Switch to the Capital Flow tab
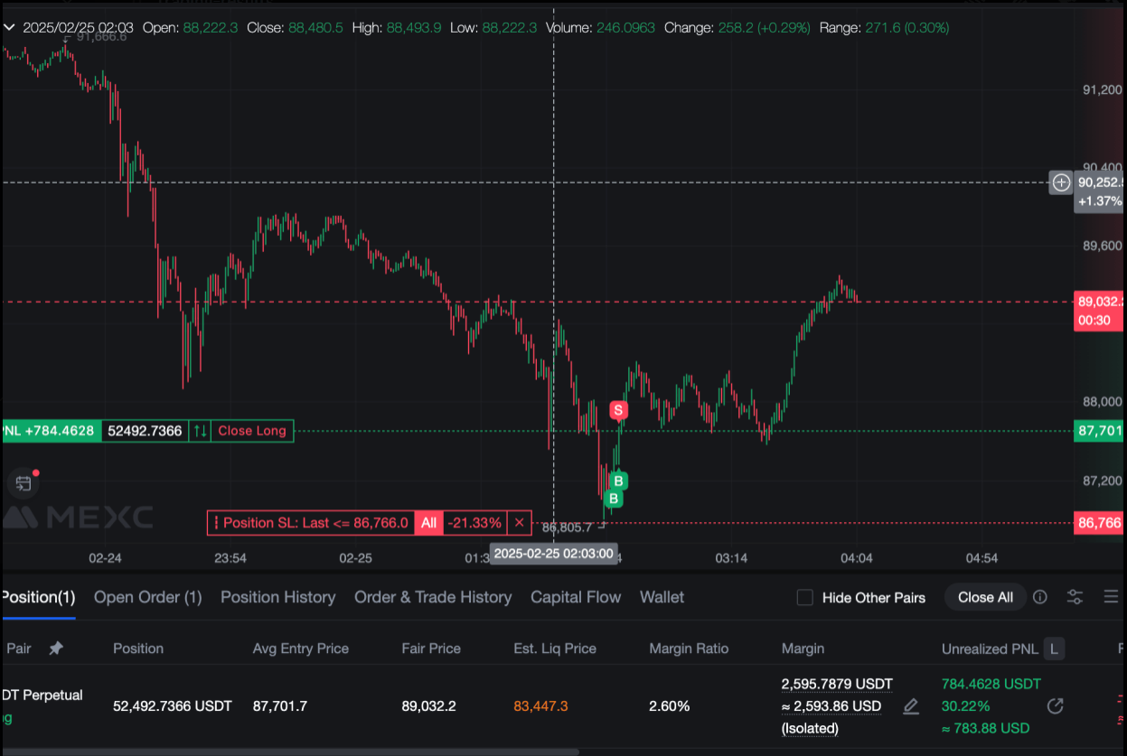The image size is (1127, 756). tap(576, 597)
